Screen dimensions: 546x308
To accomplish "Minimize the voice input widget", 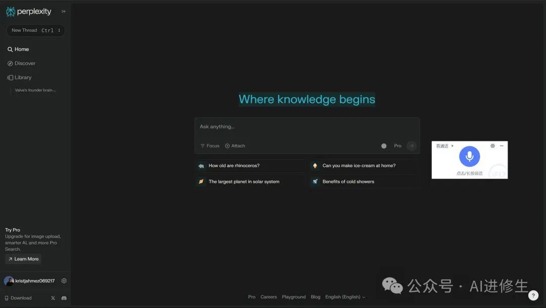I will click(x=502, y=146).
